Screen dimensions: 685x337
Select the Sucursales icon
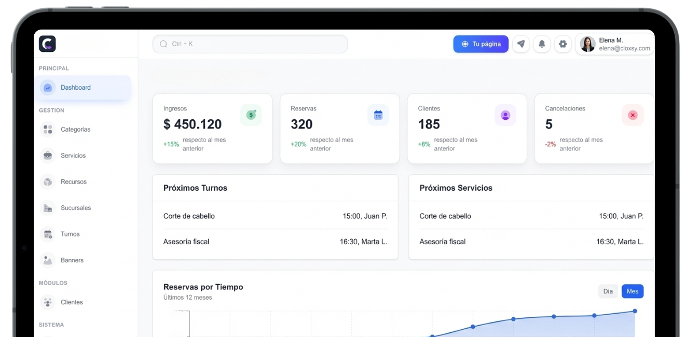[47, 207]
